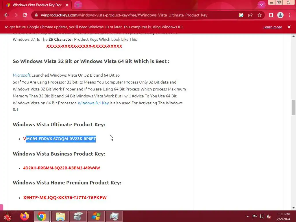The height and width of the screenshot is (222, 296).
Task: Bookmark this page with the star icon
Action: click(260, 15)
